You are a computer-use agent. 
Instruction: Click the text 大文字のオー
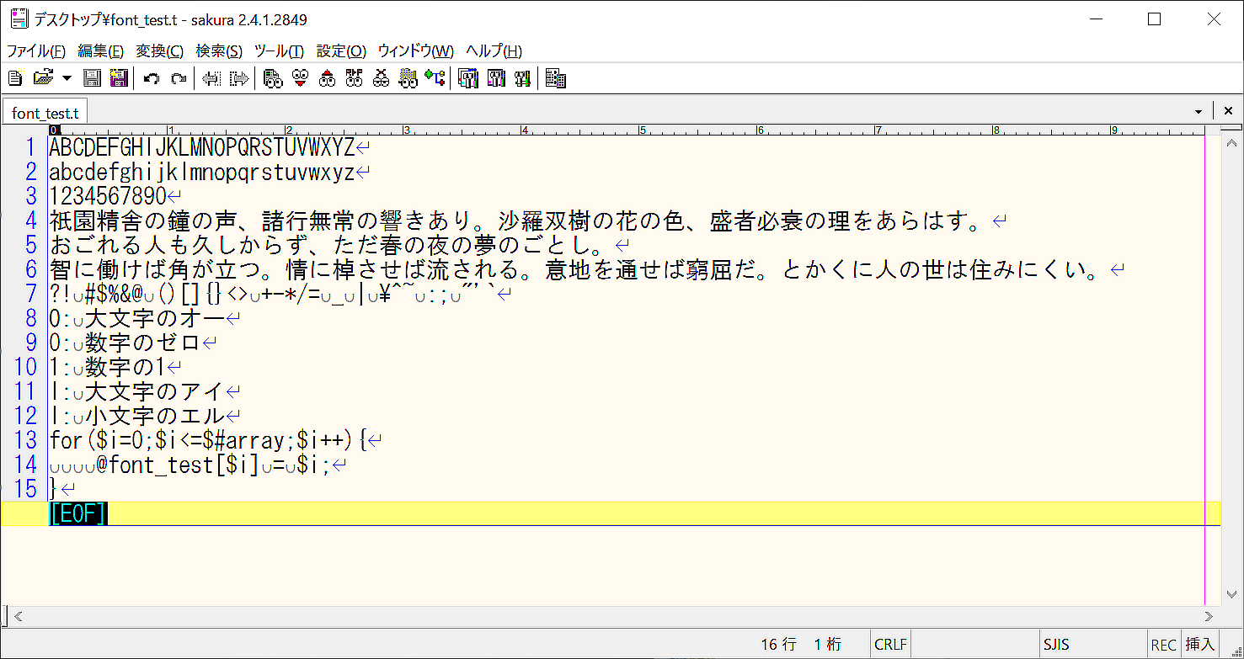click(155, 319)
